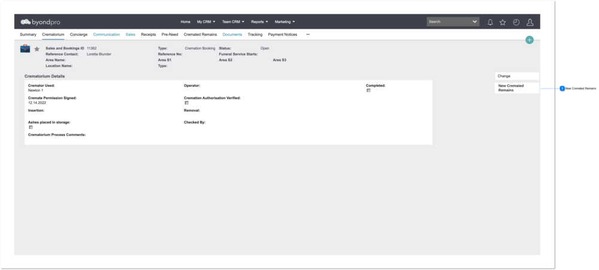The image size is (599, 270).
Task: Click the Funeral Service Starts label
Action: click(238, 54)
